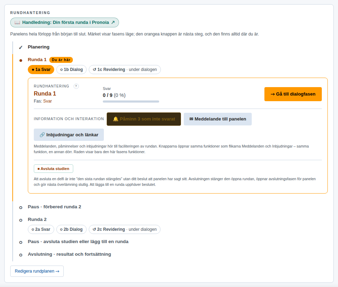Screen dimensions: 338x287
Task: Select the 2c Revidering phase pill
Action: click(125, 229)
